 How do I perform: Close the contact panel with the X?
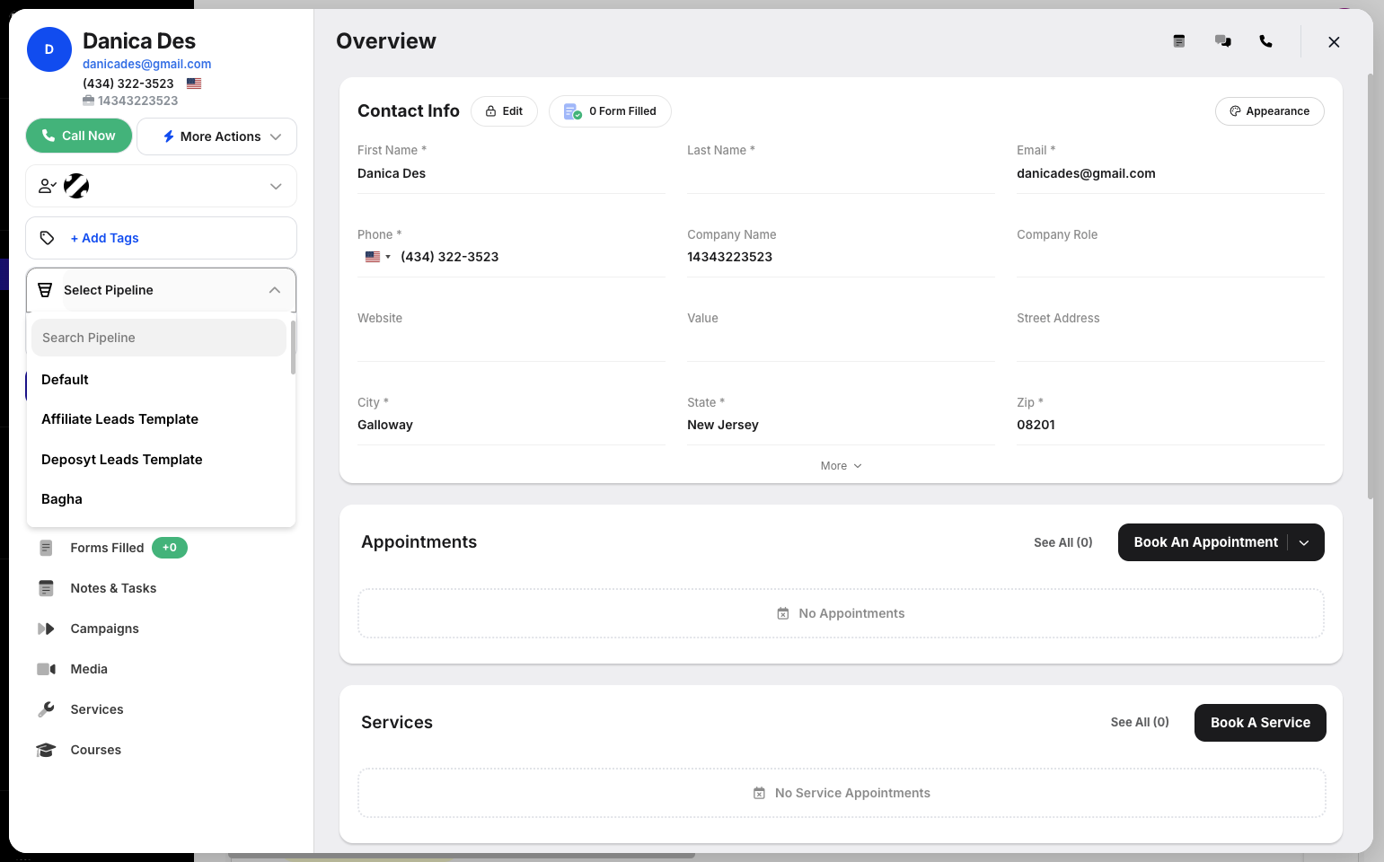(1334, 42)
